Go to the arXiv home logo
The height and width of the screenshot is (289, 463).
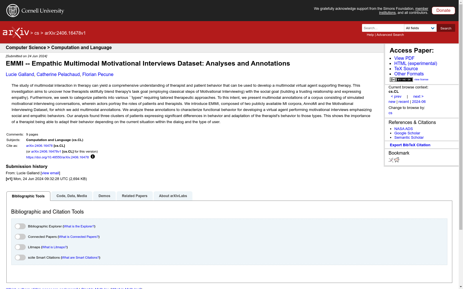[x=16, y=33]
